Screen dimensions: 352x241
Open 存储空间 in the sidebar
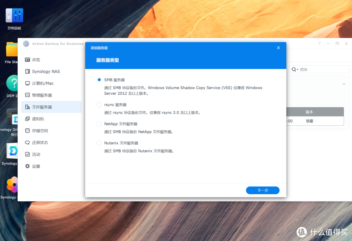pos(40,131)
